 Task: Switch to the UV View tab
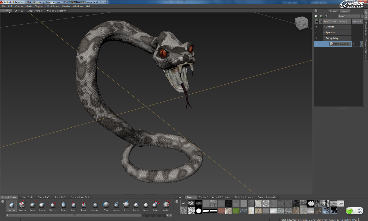coord(19,11)
